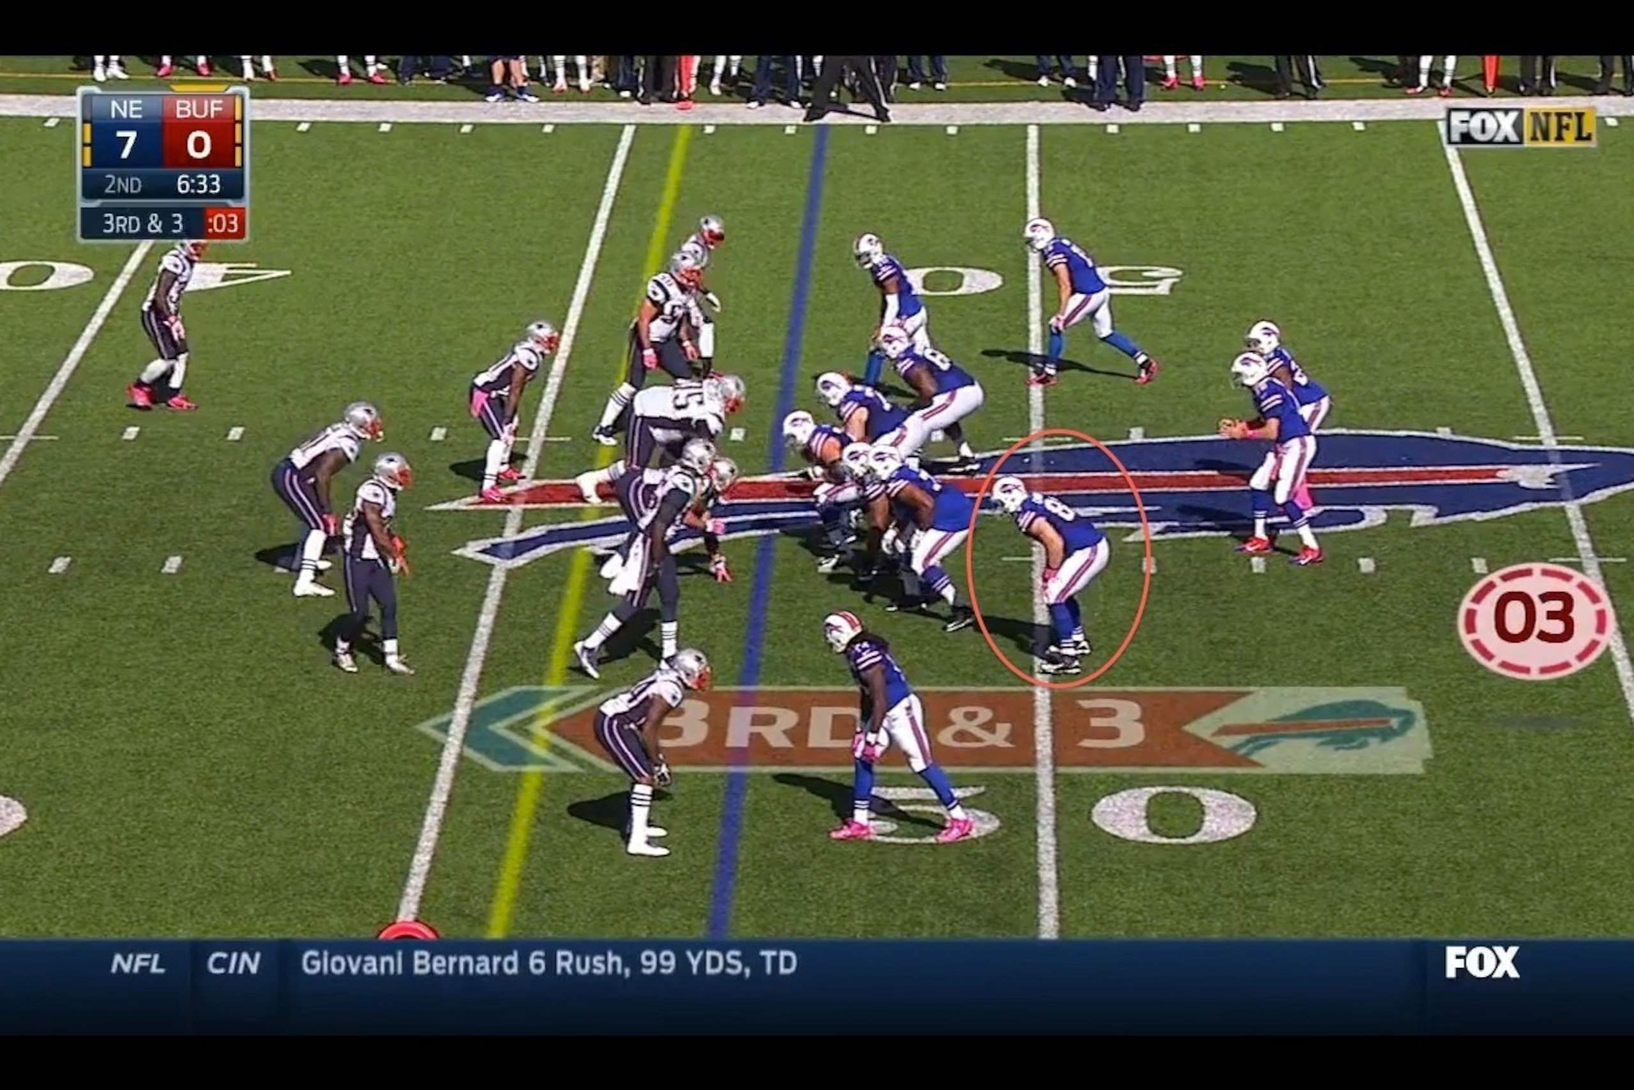
Task: Select Buffalo's score of 0
Action: click(199, 144)
